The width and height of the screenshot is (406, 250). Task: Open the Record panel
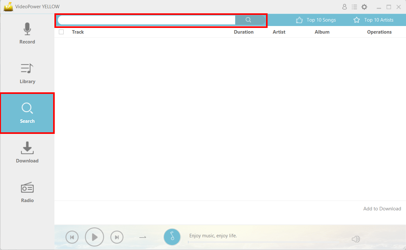pos(27,33)
